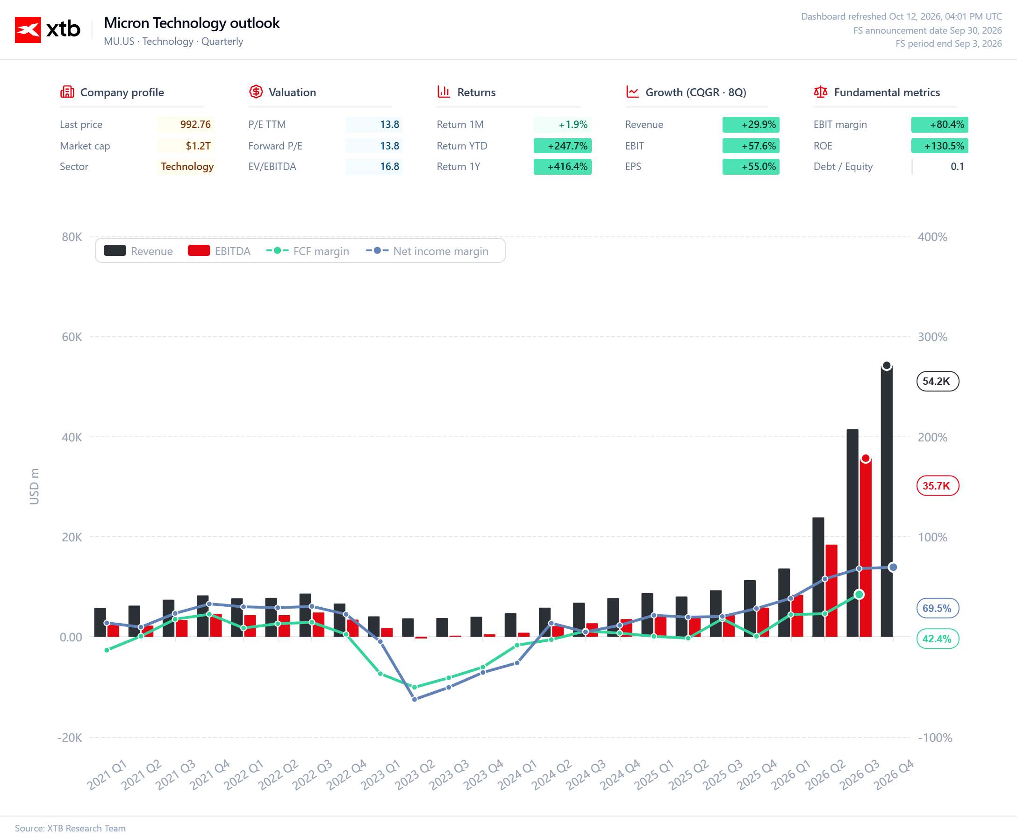
Task: Click the Fundamental metrics scales icon
Action: (x=820, y=92)
